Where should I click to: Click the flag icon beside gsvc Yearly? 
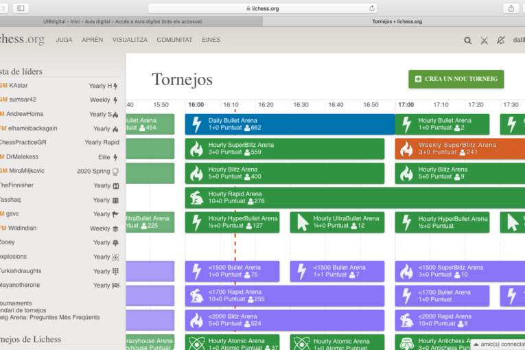point(115,214)
